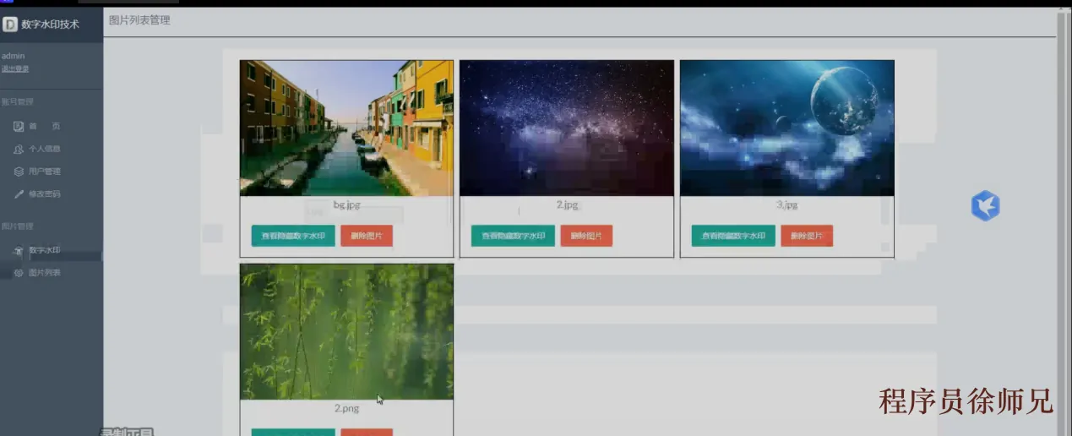This screenshot has width=1072, height=436.
Task: Open the green willow 2.png thumbnail
Action: (346, 331)
